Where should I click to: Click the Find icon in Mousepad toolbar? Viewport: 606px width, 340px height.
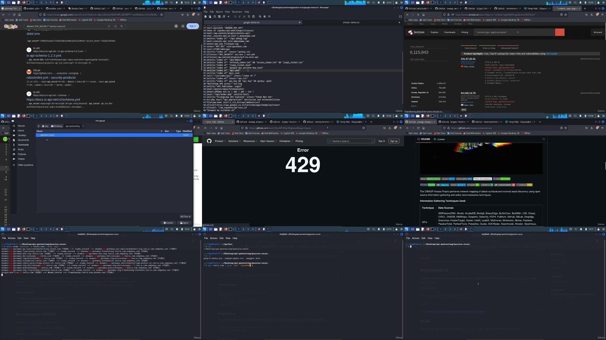(260, 16)
